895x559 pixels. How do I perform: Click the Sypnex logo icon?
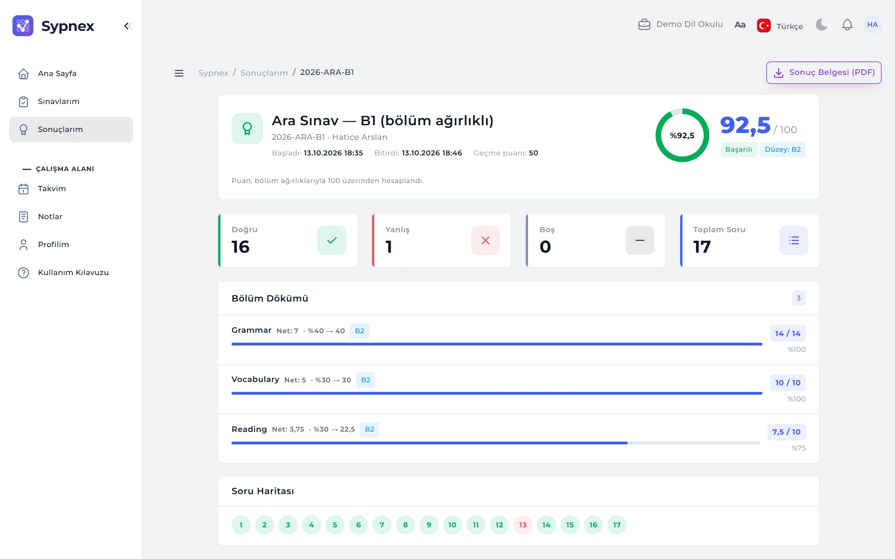click(23, 26)
